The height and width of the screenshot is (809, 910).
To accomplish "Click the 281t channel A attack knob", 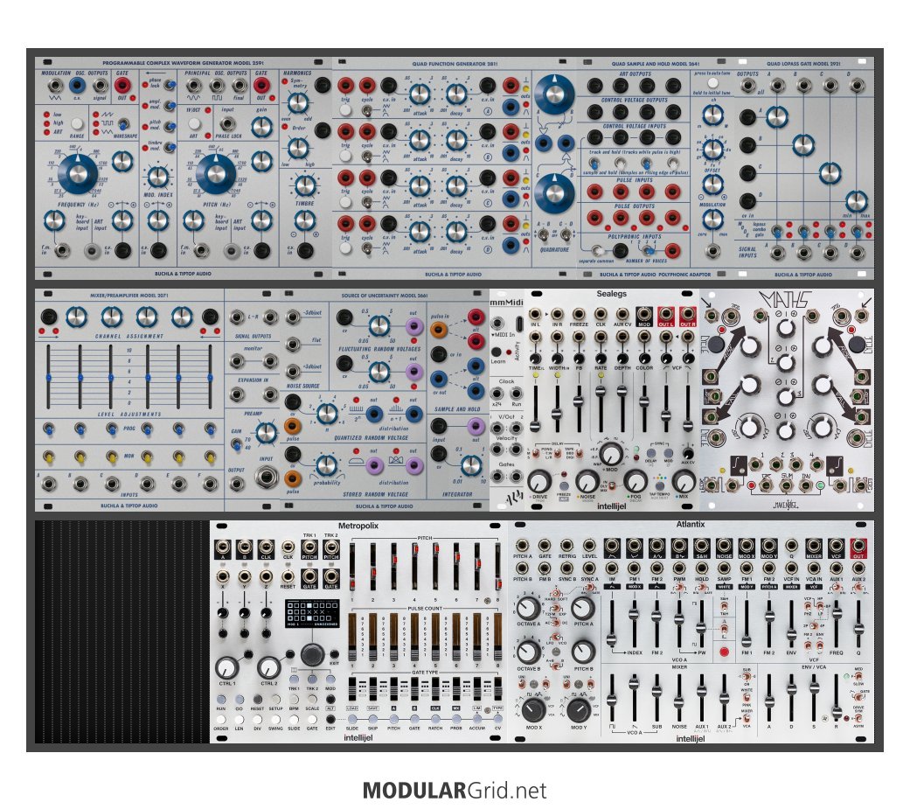I will point(420,94).
